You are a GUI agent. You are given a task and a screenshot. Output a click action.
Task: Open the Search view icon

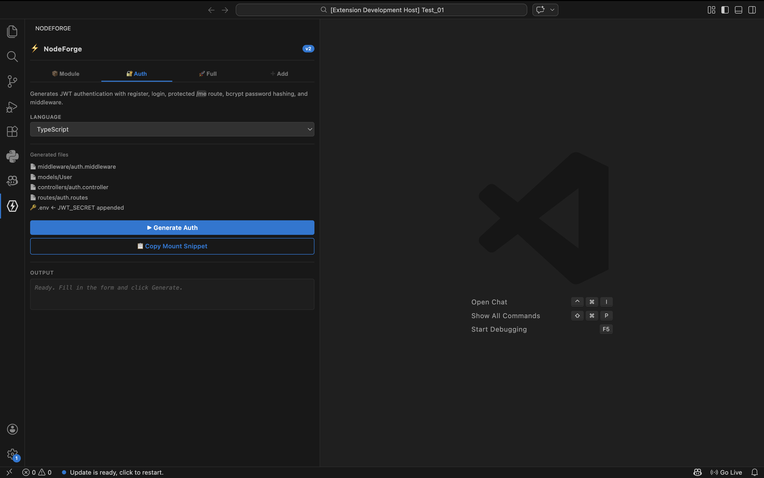(12, 57)
